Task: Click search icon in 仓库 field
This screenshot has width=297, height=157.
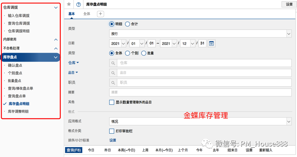Action: [x=113, y=63]
